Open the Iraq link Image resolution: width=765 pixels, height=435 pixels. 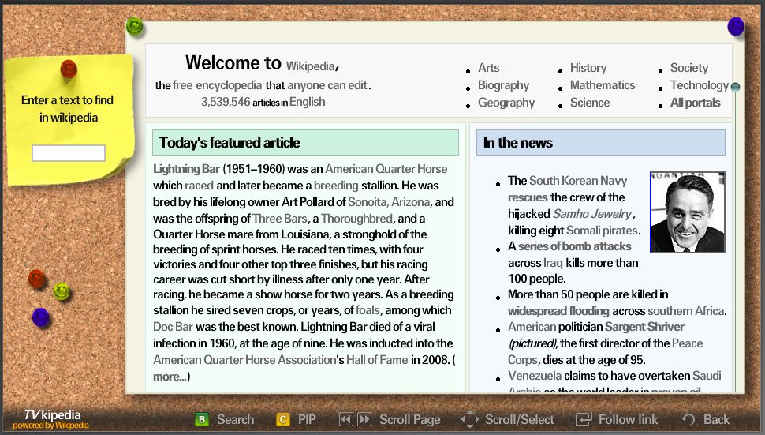pyautogui.click(x=553, y=263)
